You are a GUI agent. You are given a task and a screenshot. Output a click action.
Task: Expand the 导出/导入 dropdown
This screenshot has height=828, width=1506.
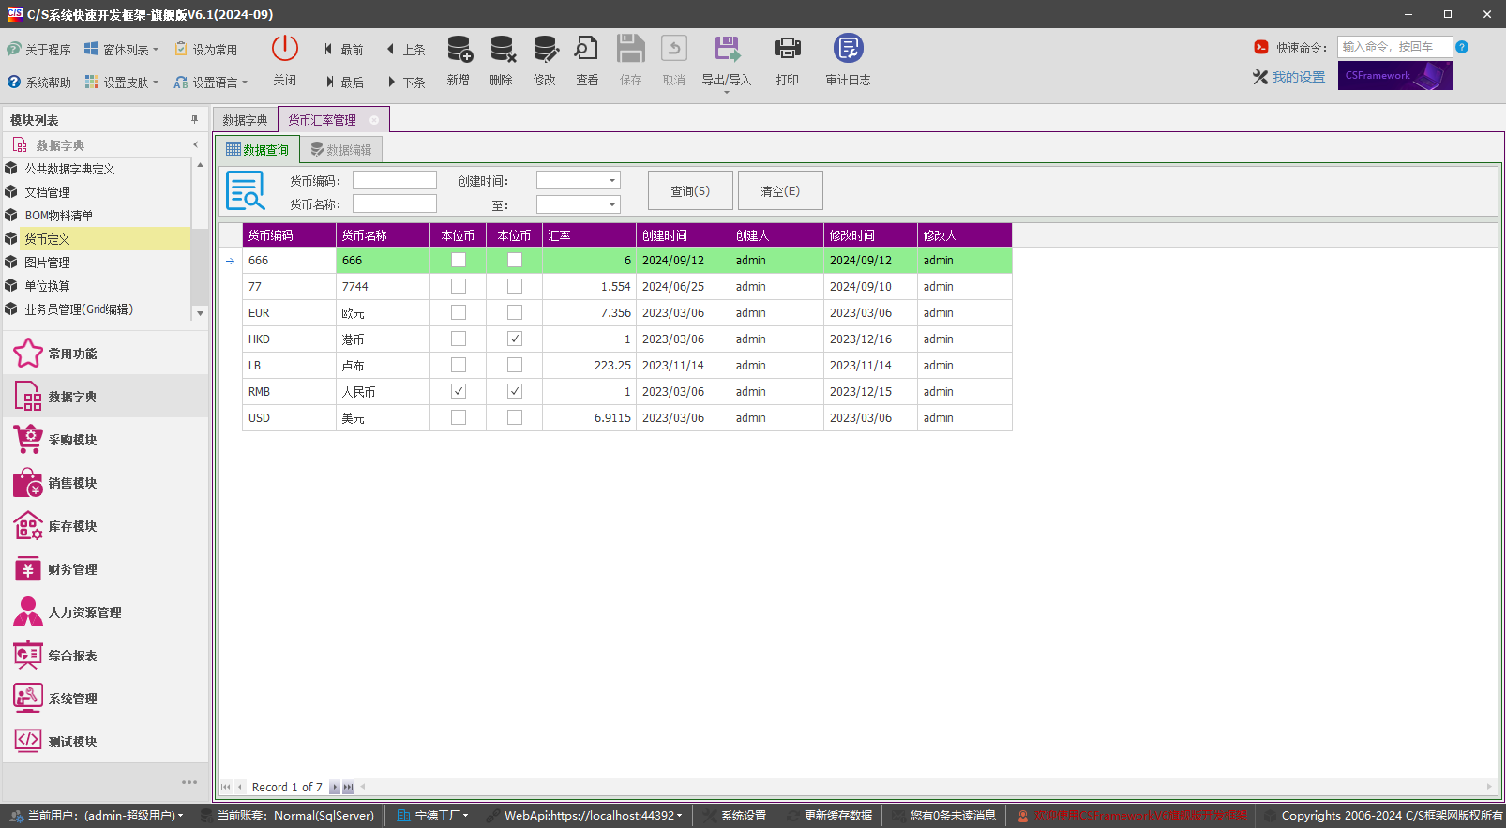point(727,92)
